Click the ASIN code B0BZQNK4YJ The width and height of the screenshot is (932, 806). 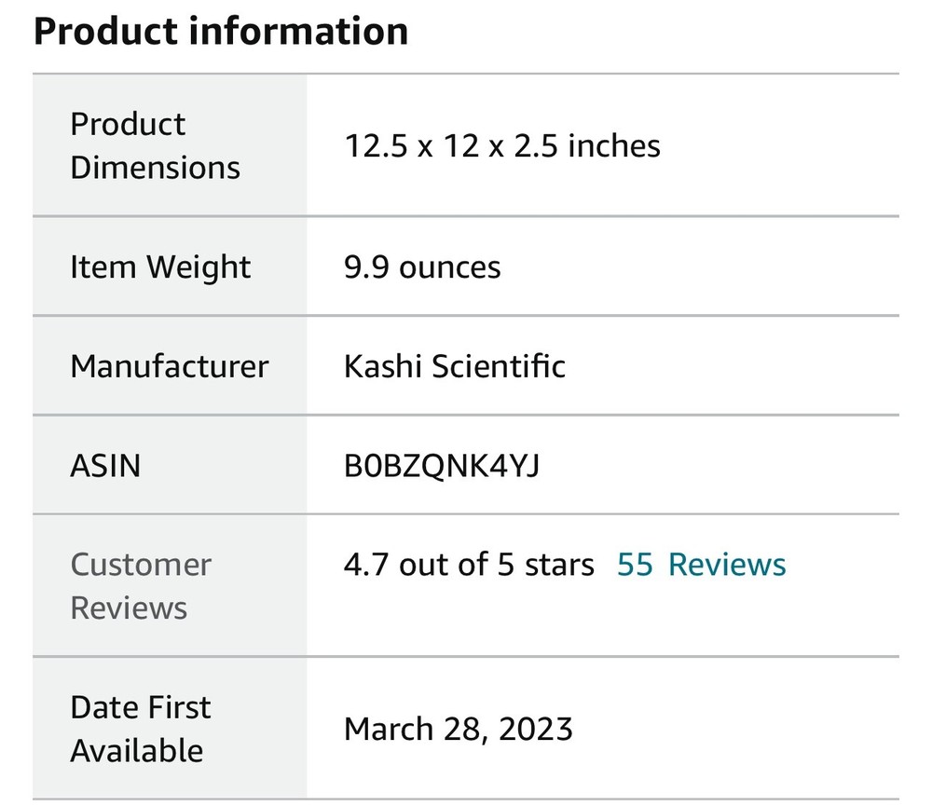tap(442, 465)
